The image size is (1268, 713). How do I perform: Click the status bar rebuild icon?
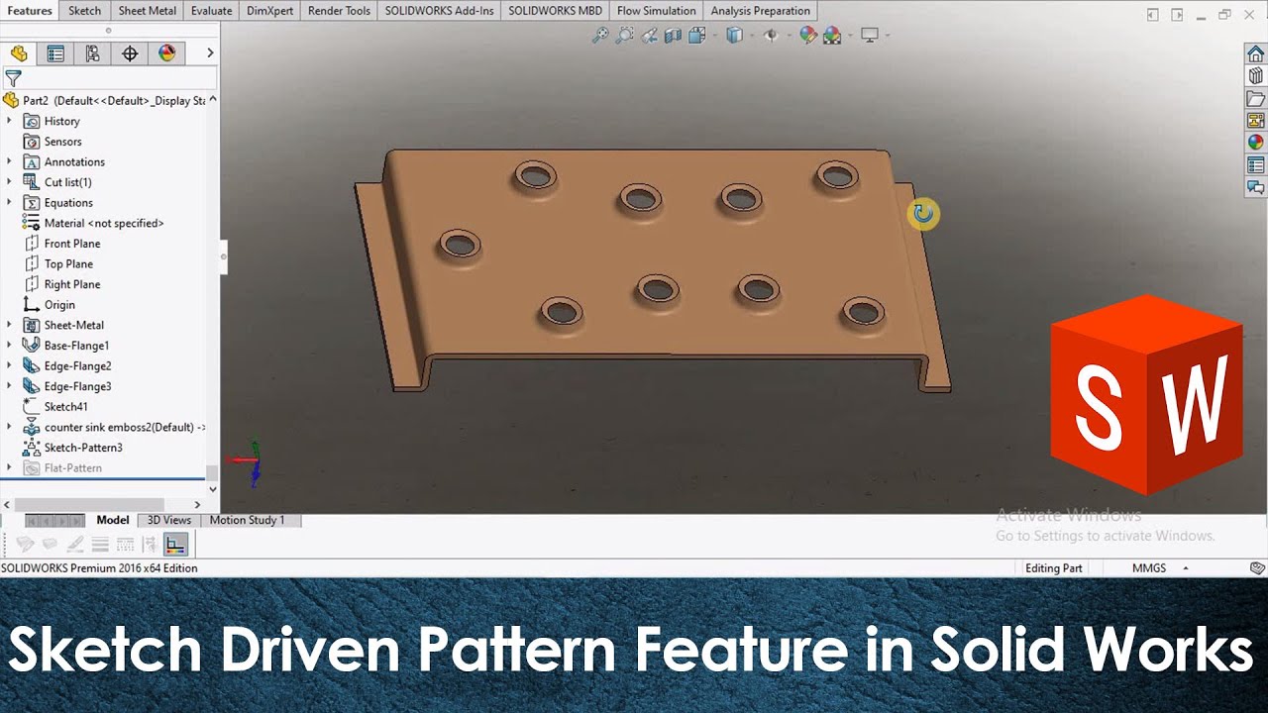[1257, 568]
